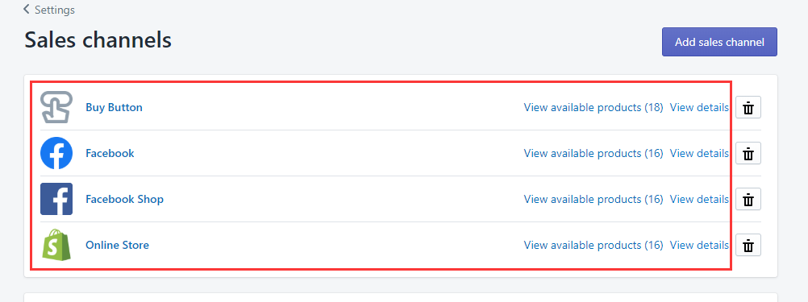Click the square Facebook Shop logo
Image resolution: width=808 pixels, height=302 pixels.
tap(56, 199)
